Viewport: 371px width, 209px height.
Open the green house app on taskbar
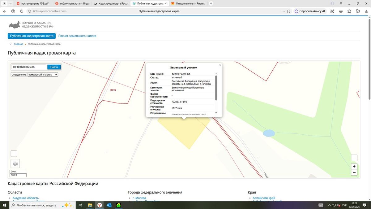coord(118,205)
